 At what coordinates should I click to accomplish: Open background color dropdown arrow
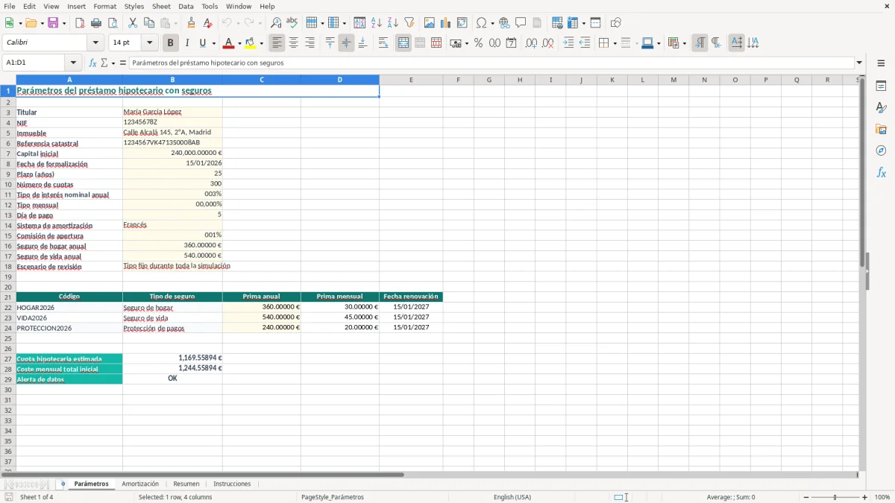point(261,43)
